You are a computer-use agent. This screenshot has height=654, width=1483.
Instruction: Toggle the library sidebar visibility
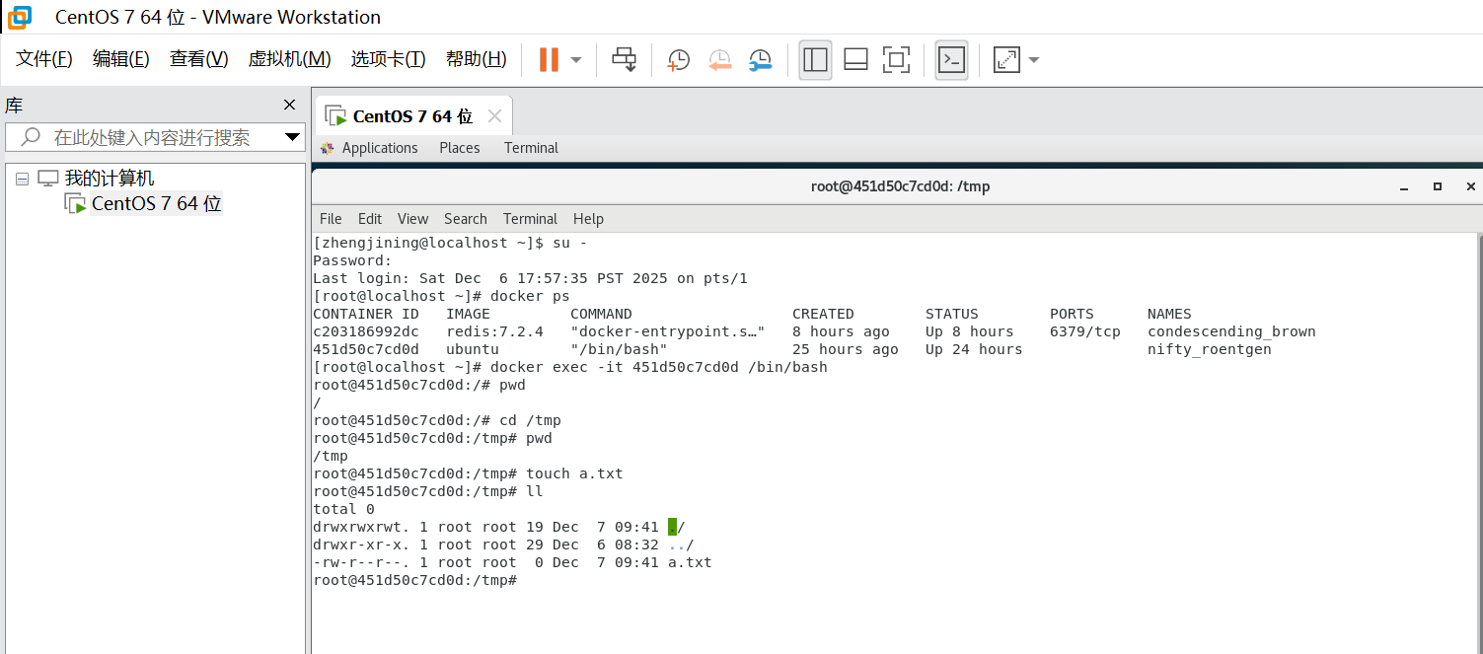(x=815, y=60)
